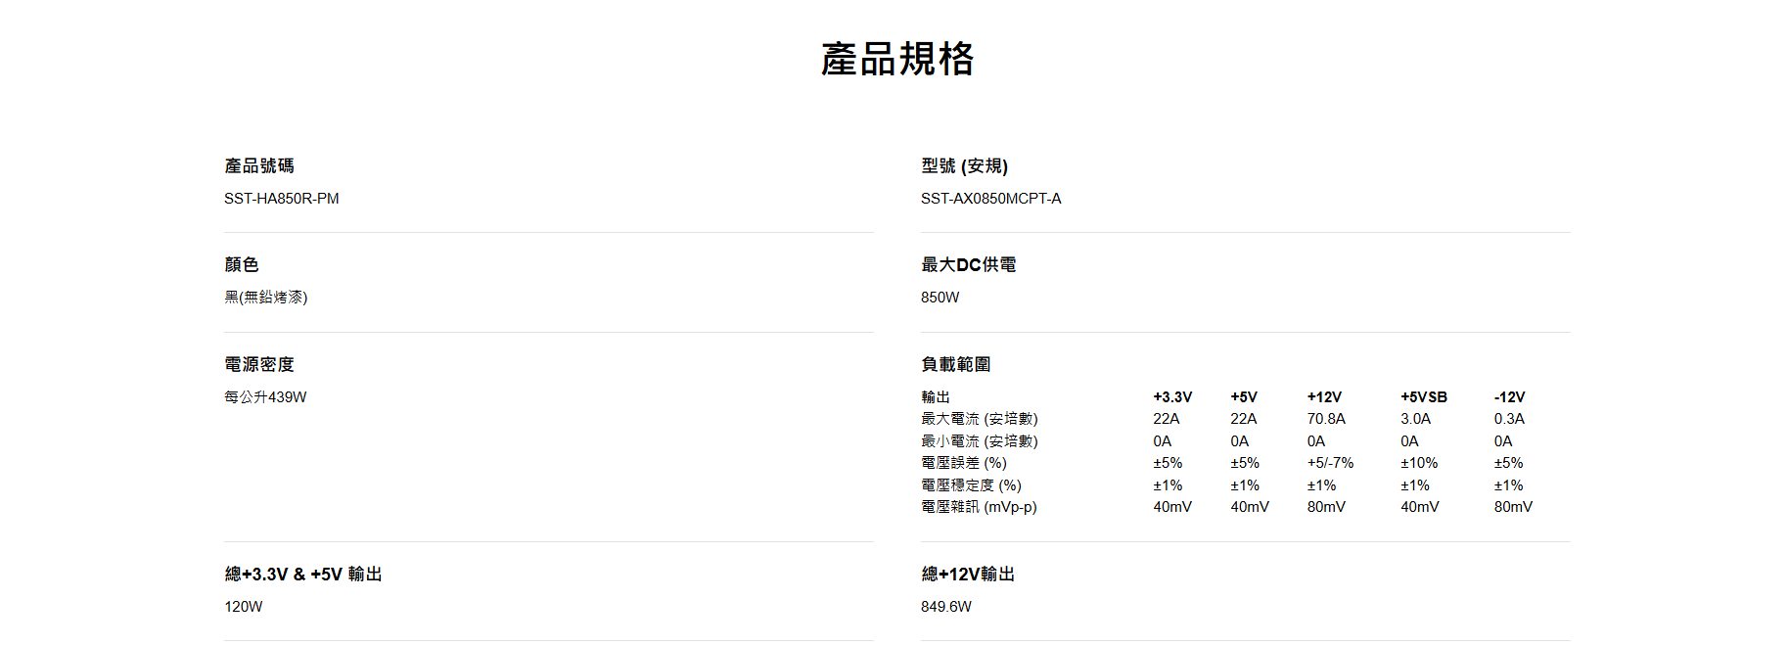Click the 70.8A max current value

click(1326, 419)
